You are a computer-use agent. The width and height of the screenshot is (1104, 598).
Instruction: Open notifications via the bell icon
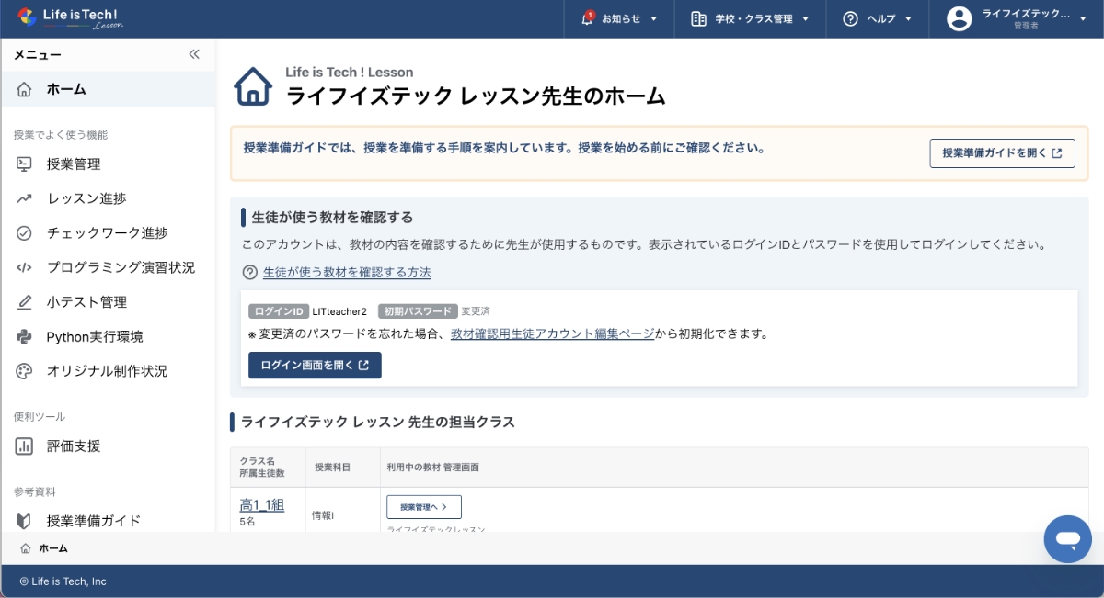pos(588,18)
